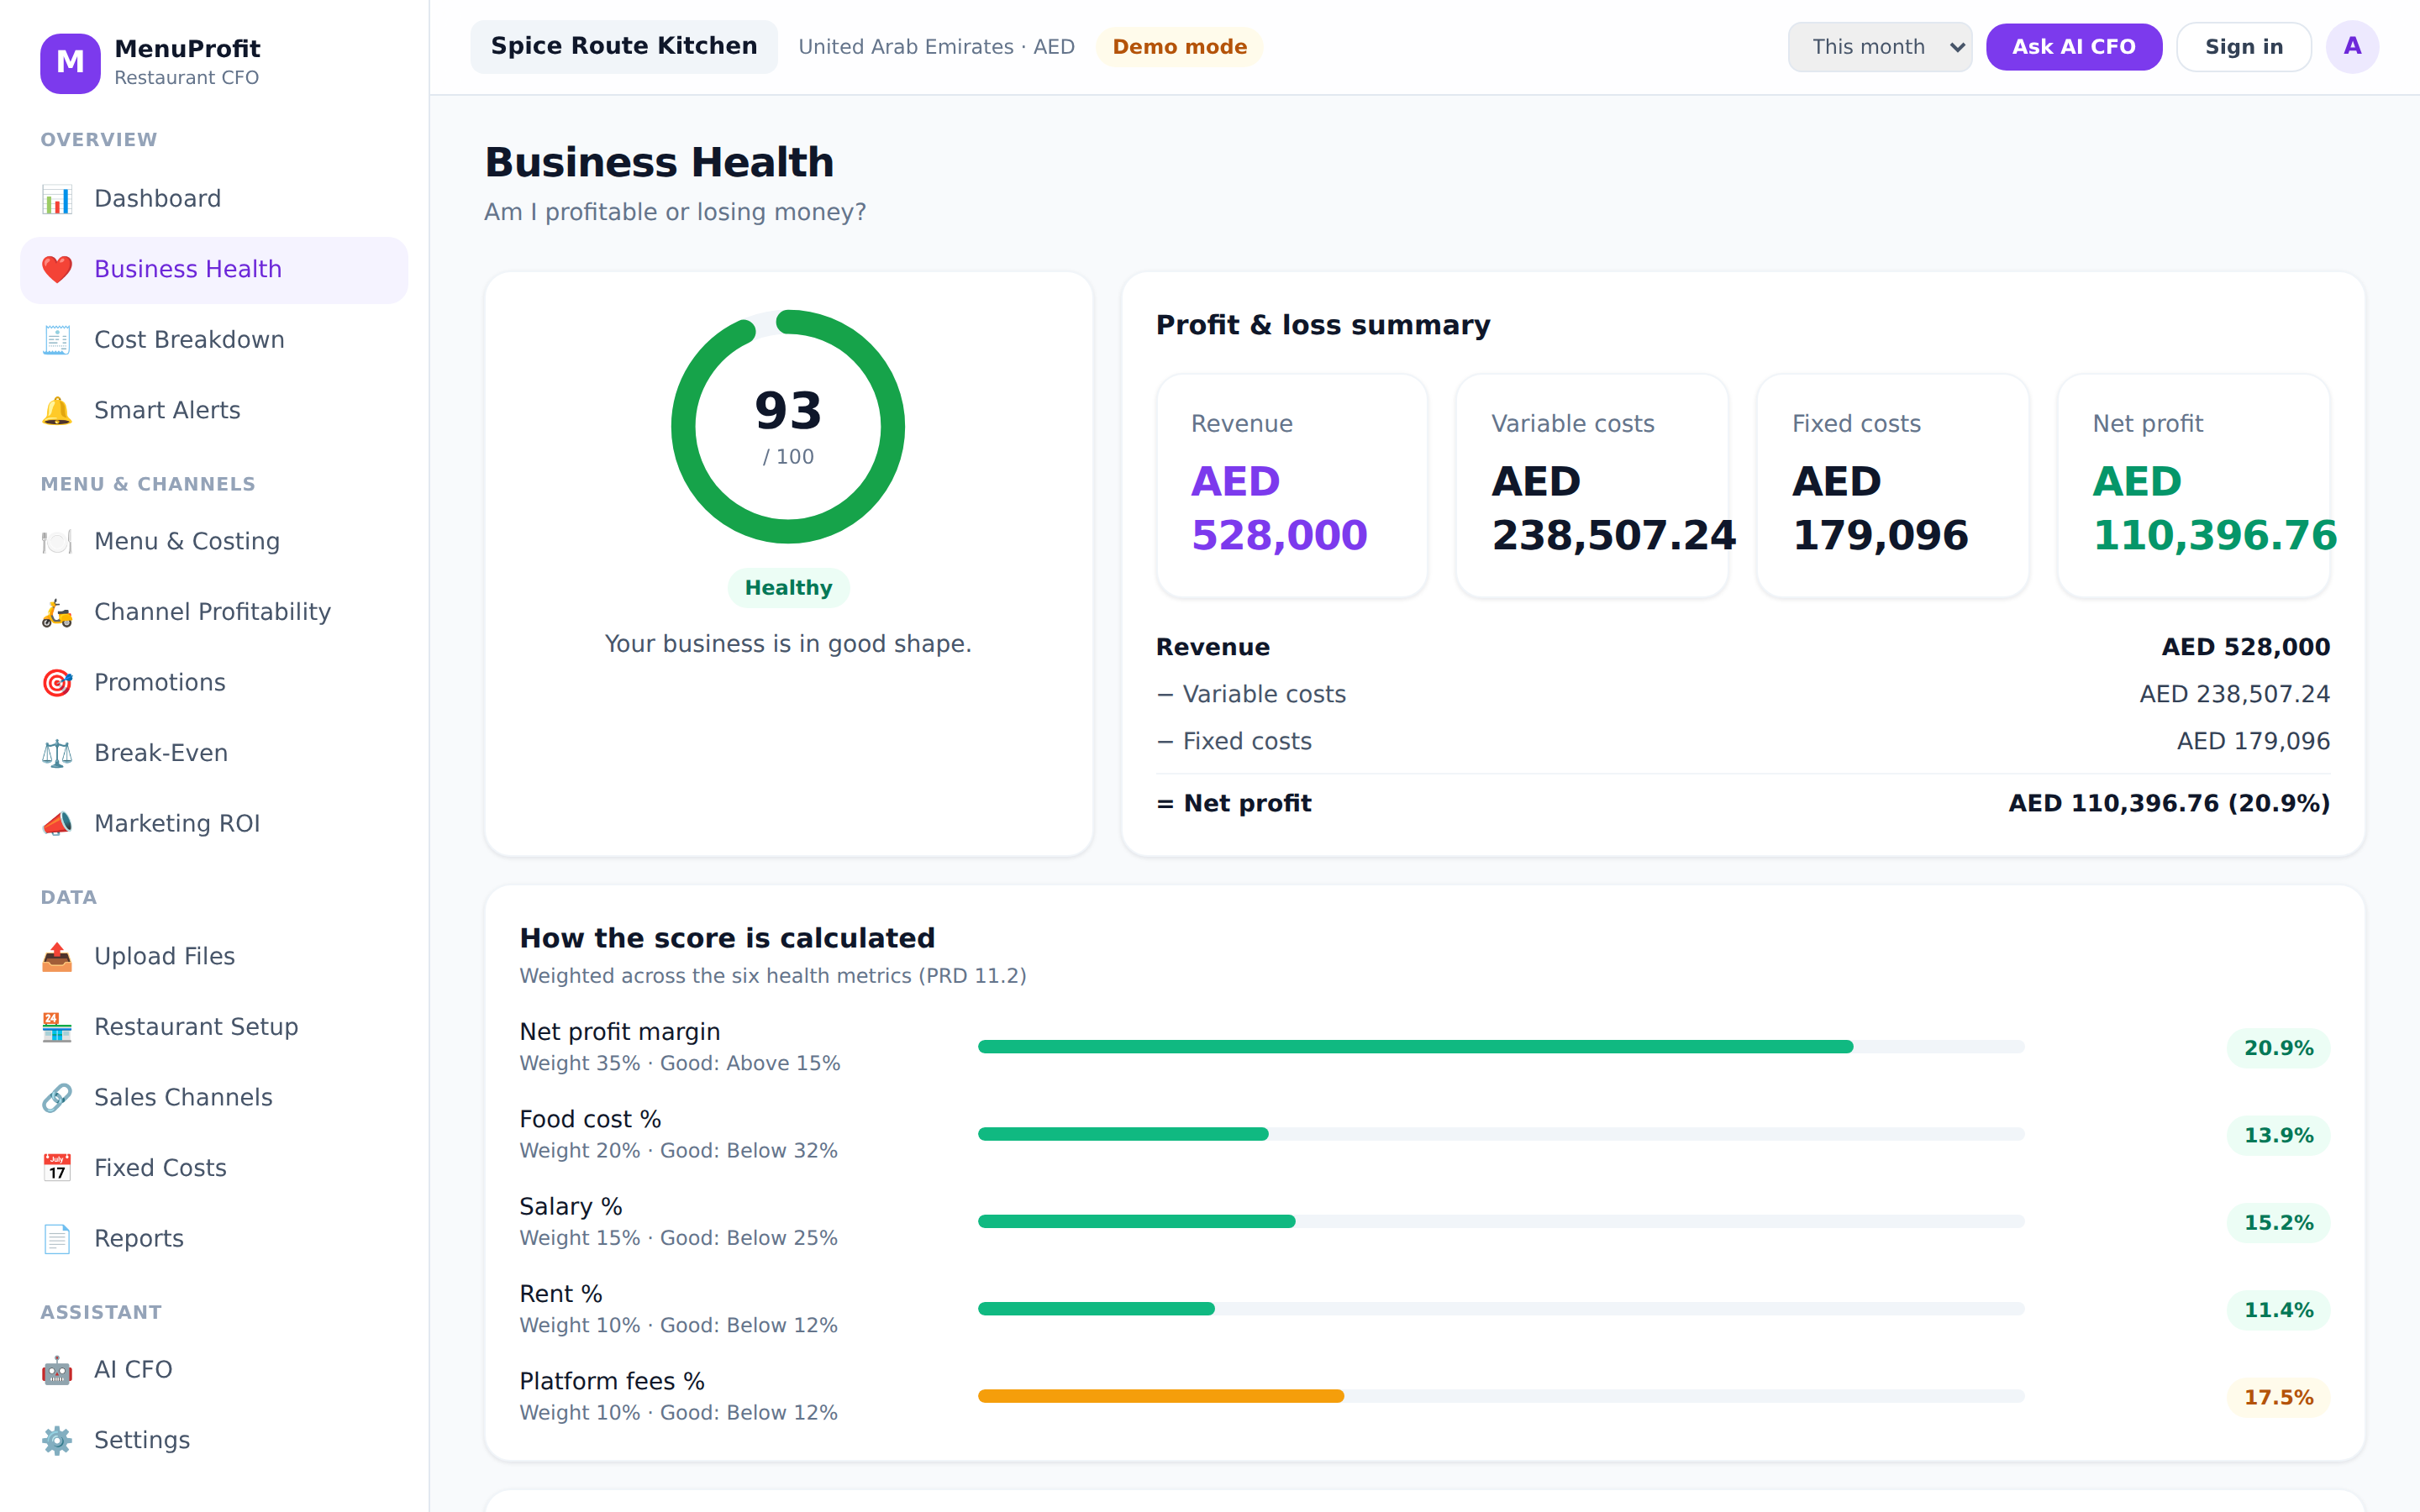
Task: Click the Healthy status badge
Action: [788, 588]
